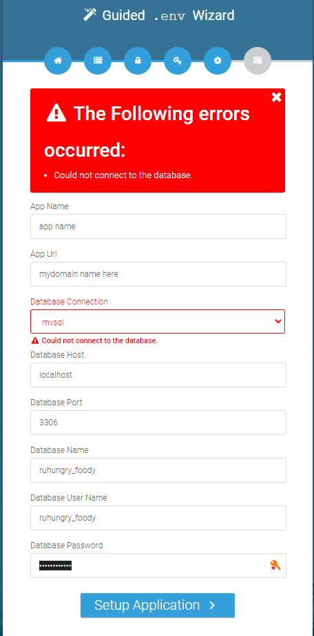Click the Database Password field
Screen dimensions: 314x636
(158, 566)
